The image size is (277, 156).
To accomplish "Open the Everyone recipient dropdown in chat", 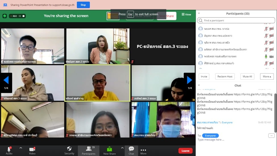I will [211, 136].
